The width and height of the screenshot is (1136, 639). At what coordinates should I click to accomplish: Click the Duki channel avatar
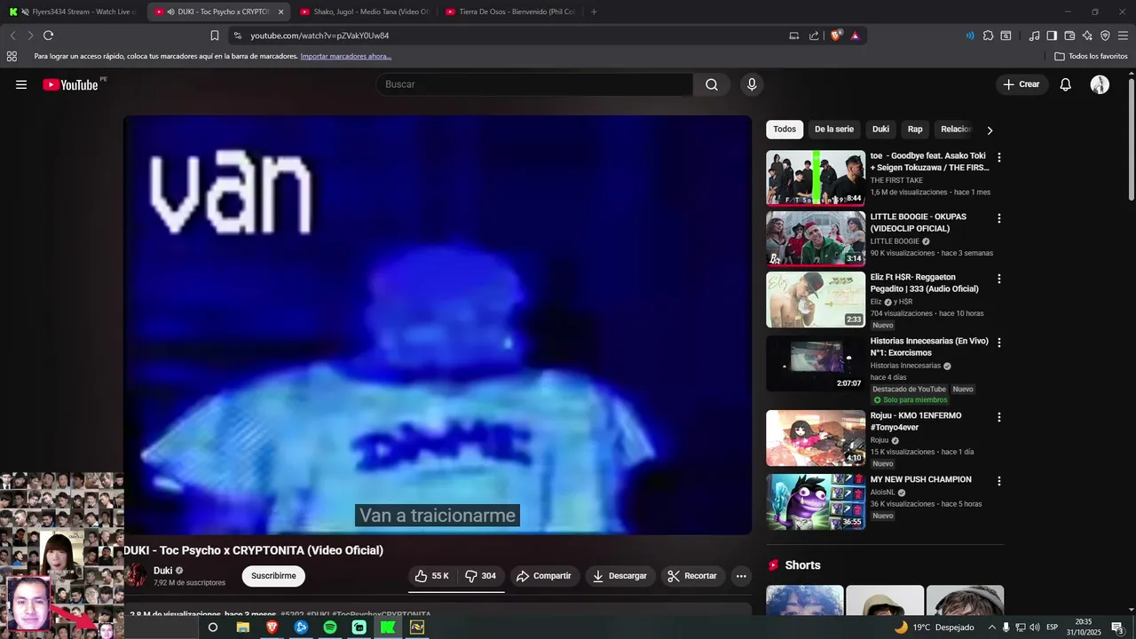point(135,576)
